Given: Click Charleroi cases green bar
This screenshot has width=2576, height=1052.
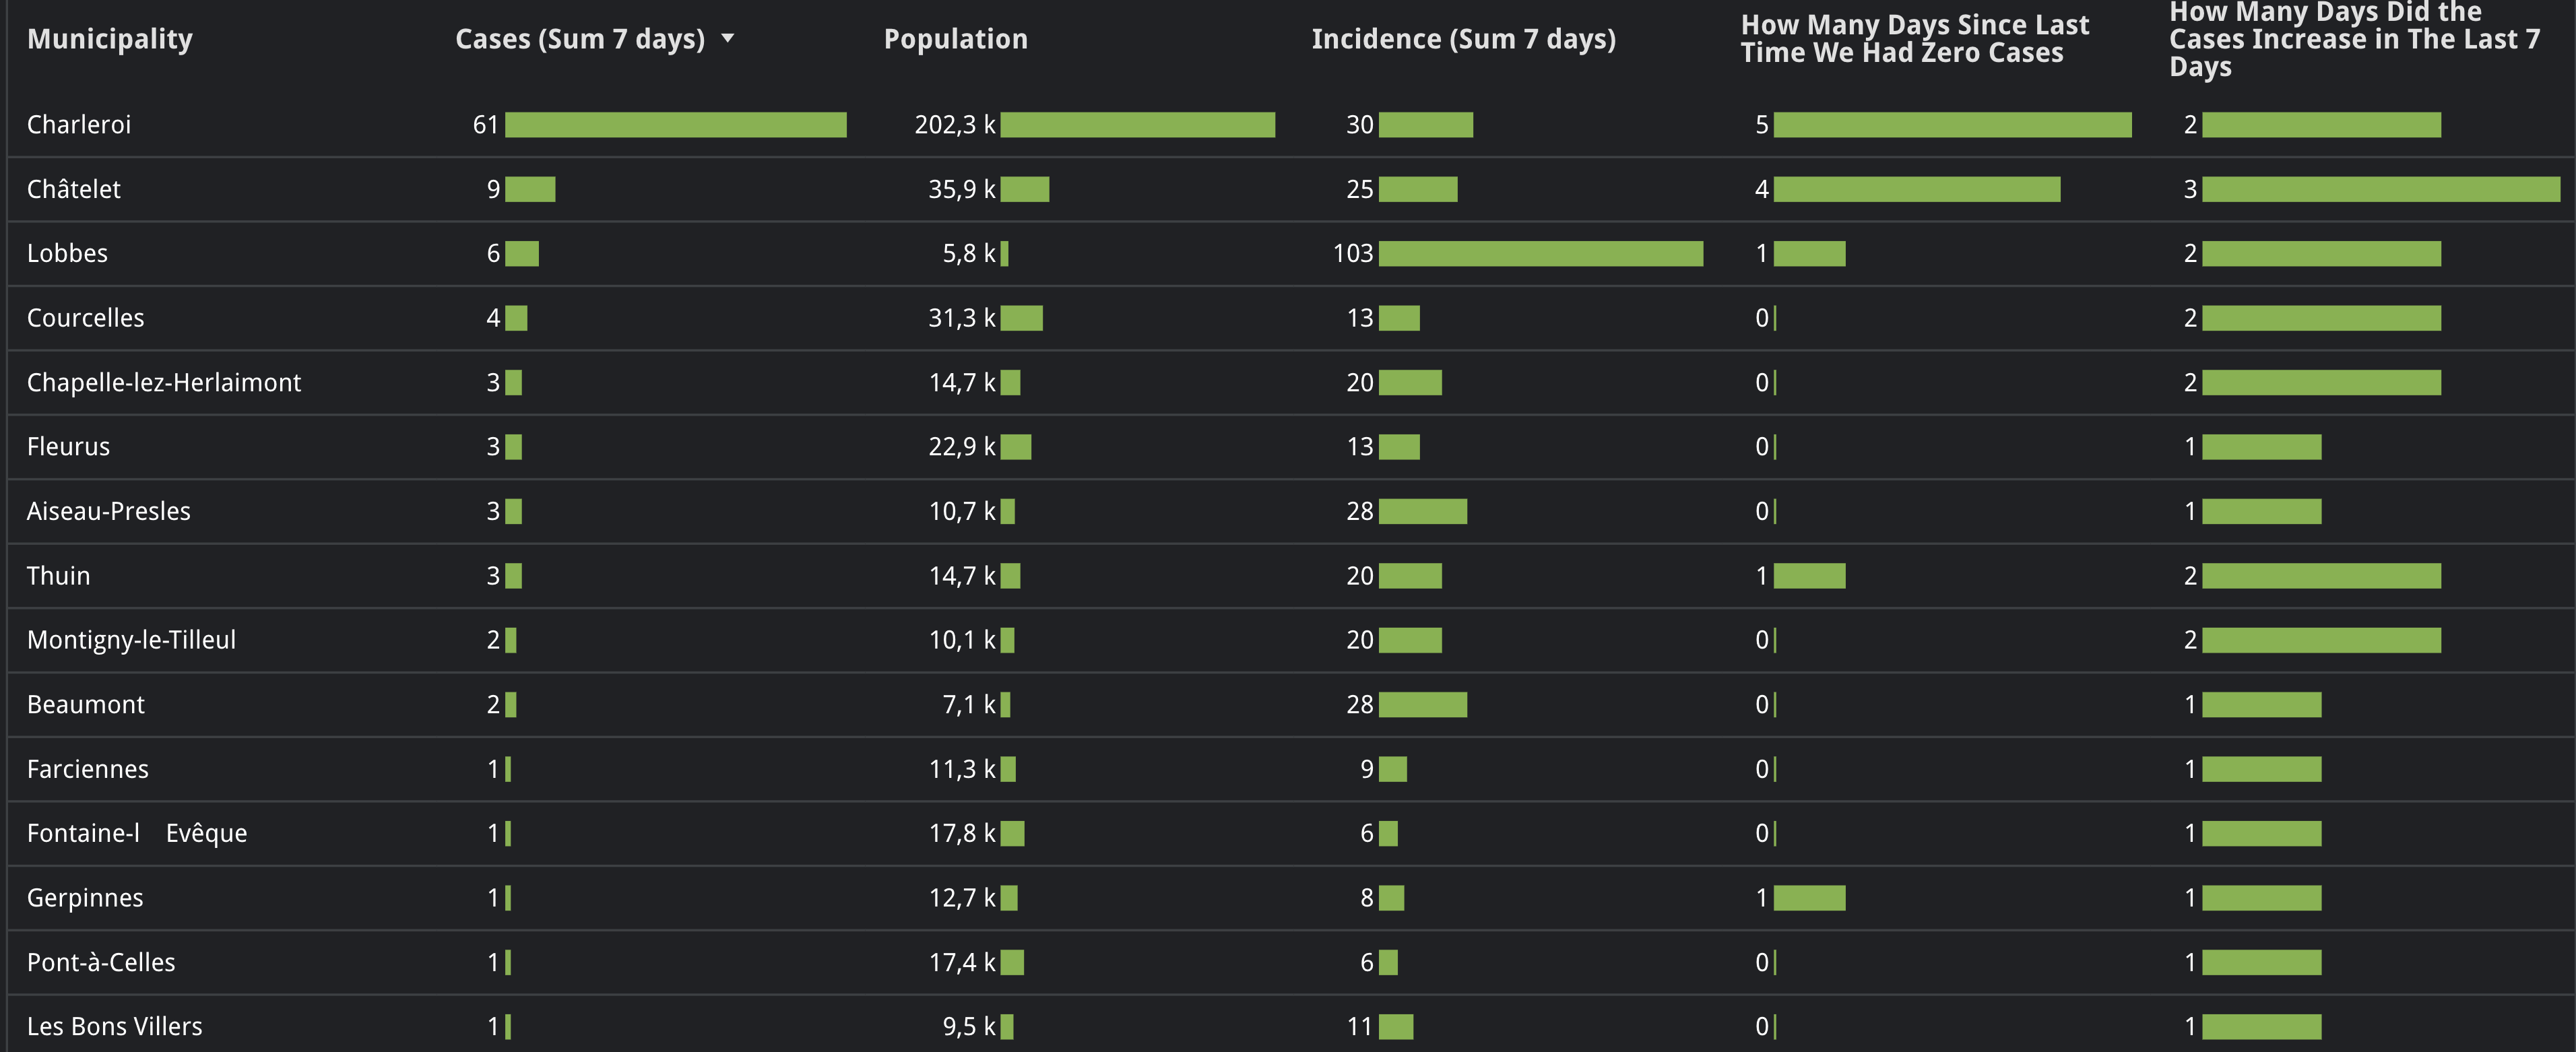Looking at the screenshot, I should (x=676, y=125).
